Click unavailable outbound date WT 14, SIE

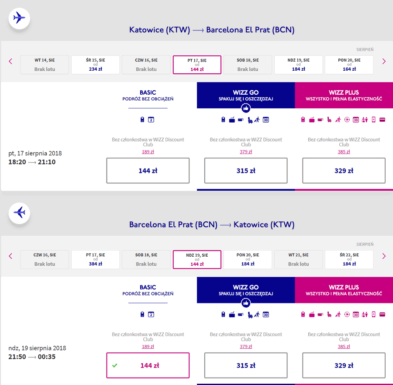pos(45,65)
